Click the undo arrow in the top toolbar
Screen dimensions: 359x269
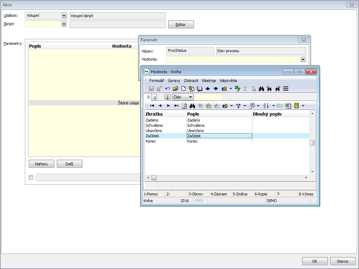[x=168, y=89]
